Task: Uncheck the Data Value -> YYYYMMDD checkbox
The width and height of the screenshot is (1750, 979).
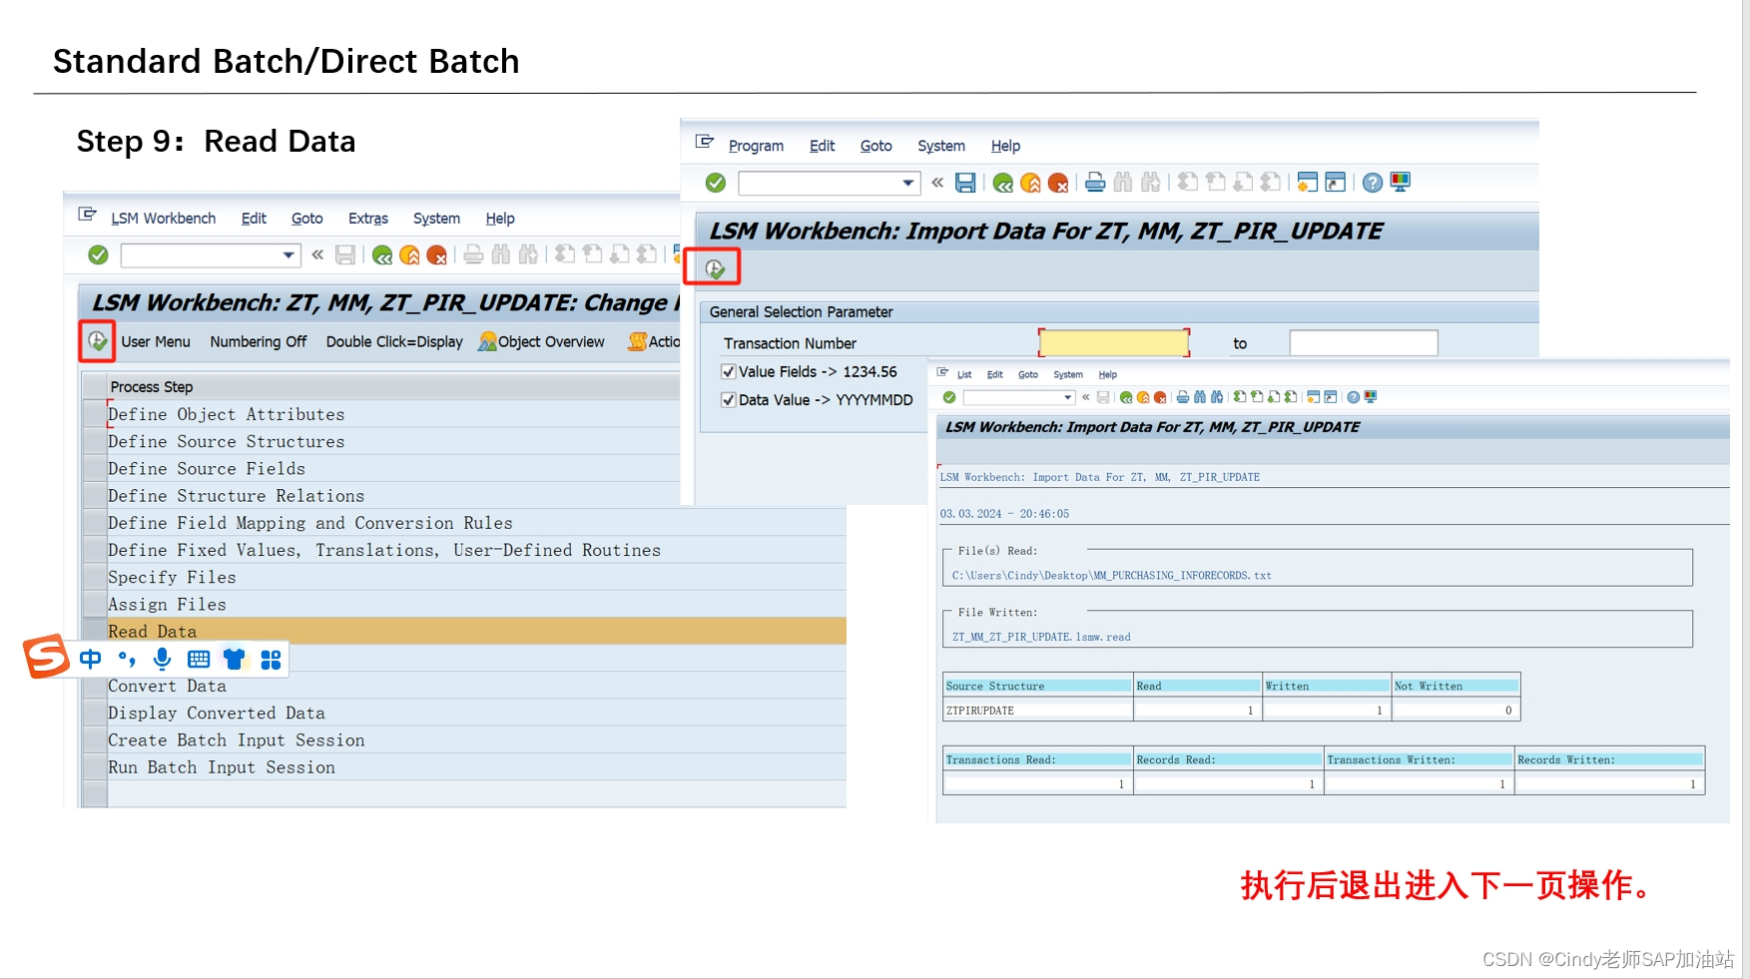Action: 729,399
